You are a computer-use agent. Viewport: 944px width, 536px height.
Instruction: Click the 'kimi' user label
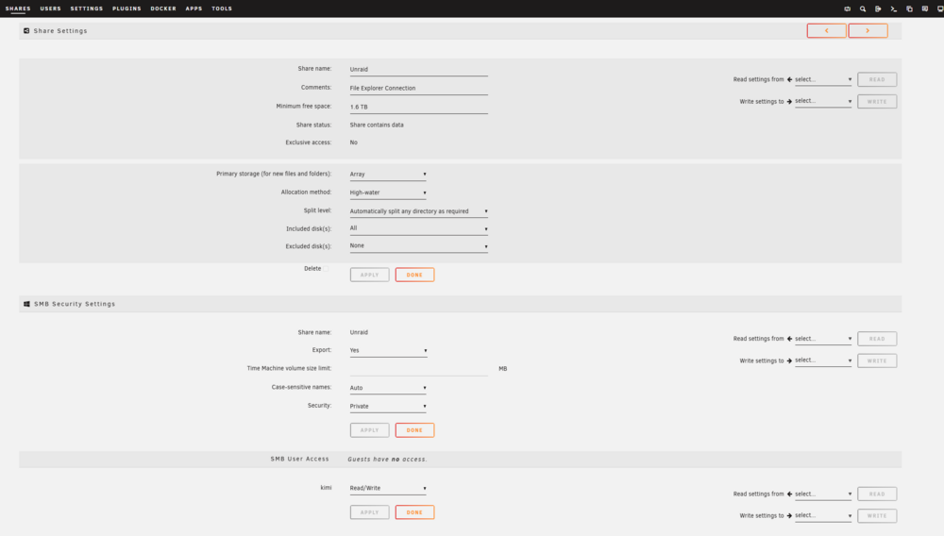click(326, 488)
